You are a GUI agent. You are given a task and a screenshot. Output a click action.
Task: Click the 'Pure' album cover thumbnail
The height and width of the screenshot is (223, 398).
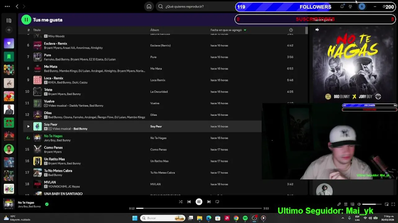point(37,57)
